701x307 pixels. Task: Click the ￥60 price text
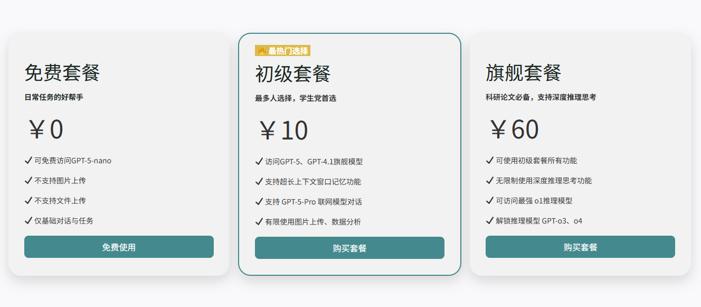[514, 129]
